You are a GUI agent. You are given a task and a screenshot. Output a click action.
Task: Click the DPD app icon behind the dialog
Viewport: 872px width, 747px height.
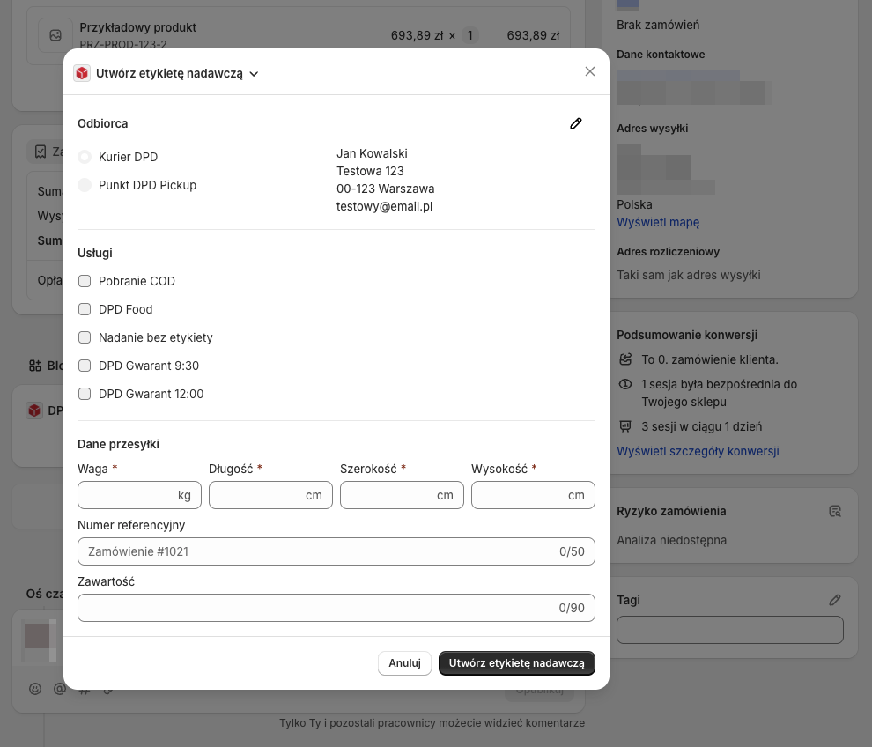(34, 411)
